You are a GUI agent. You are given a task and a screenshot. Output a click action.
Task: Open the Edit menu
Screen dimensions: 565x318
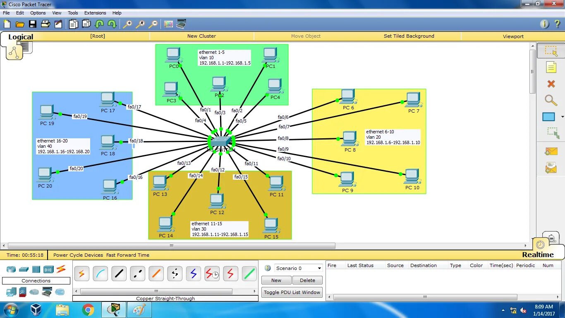coord(20,13)
